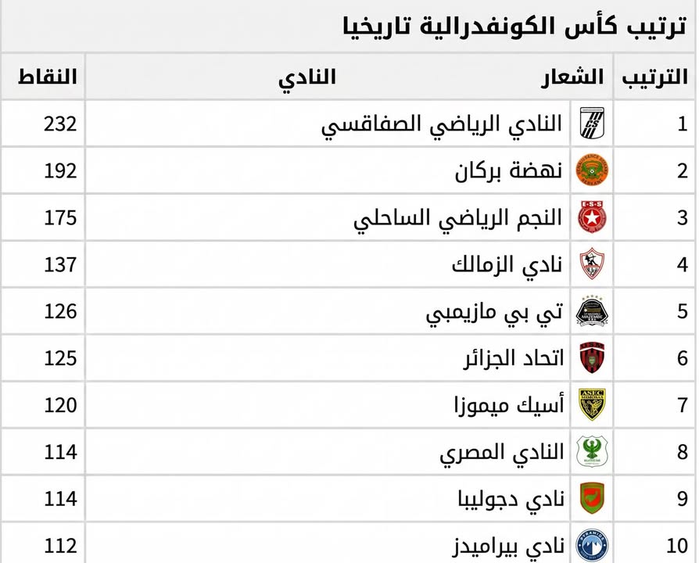
Task: Open club name نادي الزمالك
Action: coord(507,265)
